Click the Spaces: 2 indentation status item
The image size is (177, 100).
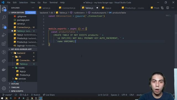pyautogui.click(x=115, y=95)
